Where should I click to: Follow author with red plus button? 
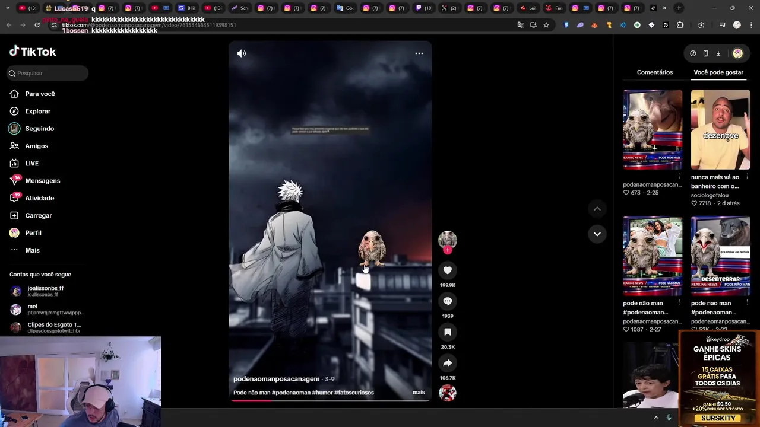(448, 250)
